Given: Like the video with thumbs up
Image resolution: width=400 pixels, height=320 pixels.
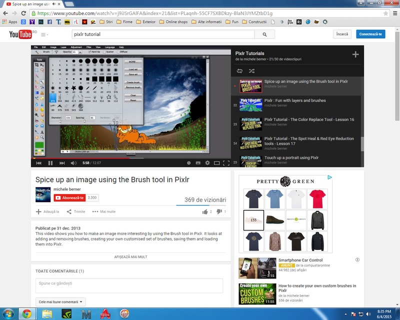Looking at the screenshot, I should pos(205,211).
